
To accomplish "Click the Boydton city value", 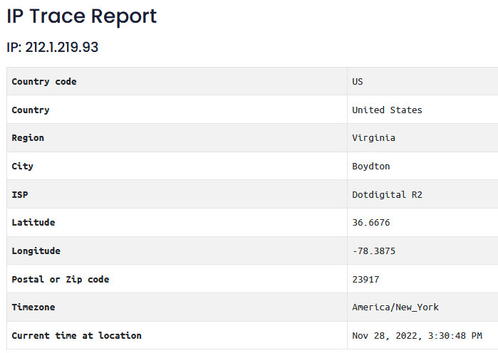I will [371, 167].
